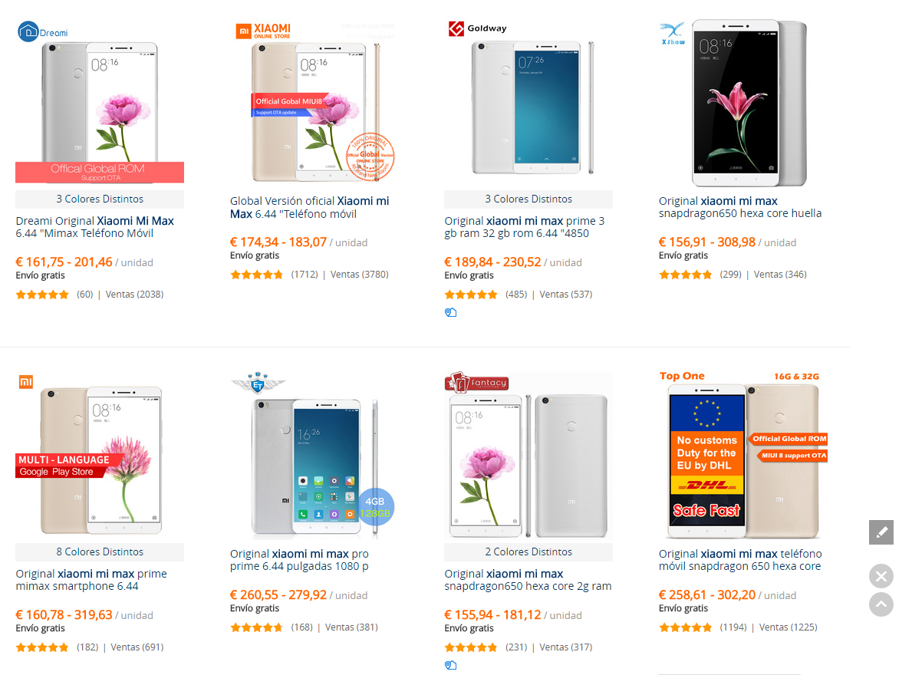Click the Xshow seller logo

(x=673, y=34)
